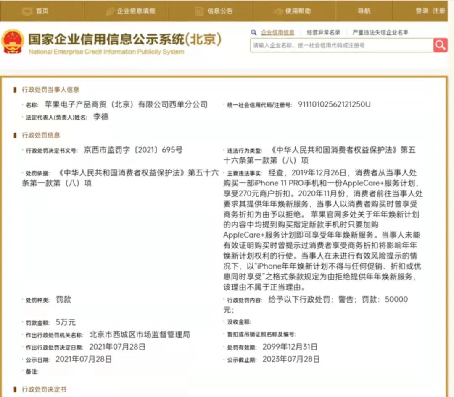Click authority name 北京市西城区市场监督管理局
Screen dimensions: 454x397
click(140, 334)
